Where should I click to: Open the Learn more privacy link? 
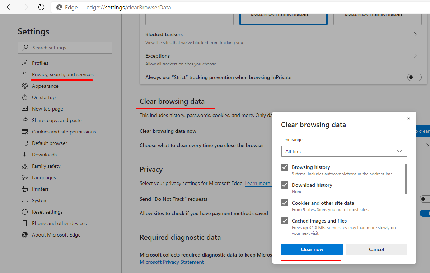[258, 183]
